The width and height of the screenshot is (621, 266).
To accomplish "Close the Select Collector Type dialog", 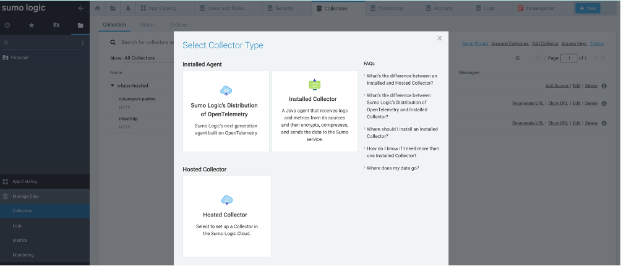I will 440,38.
